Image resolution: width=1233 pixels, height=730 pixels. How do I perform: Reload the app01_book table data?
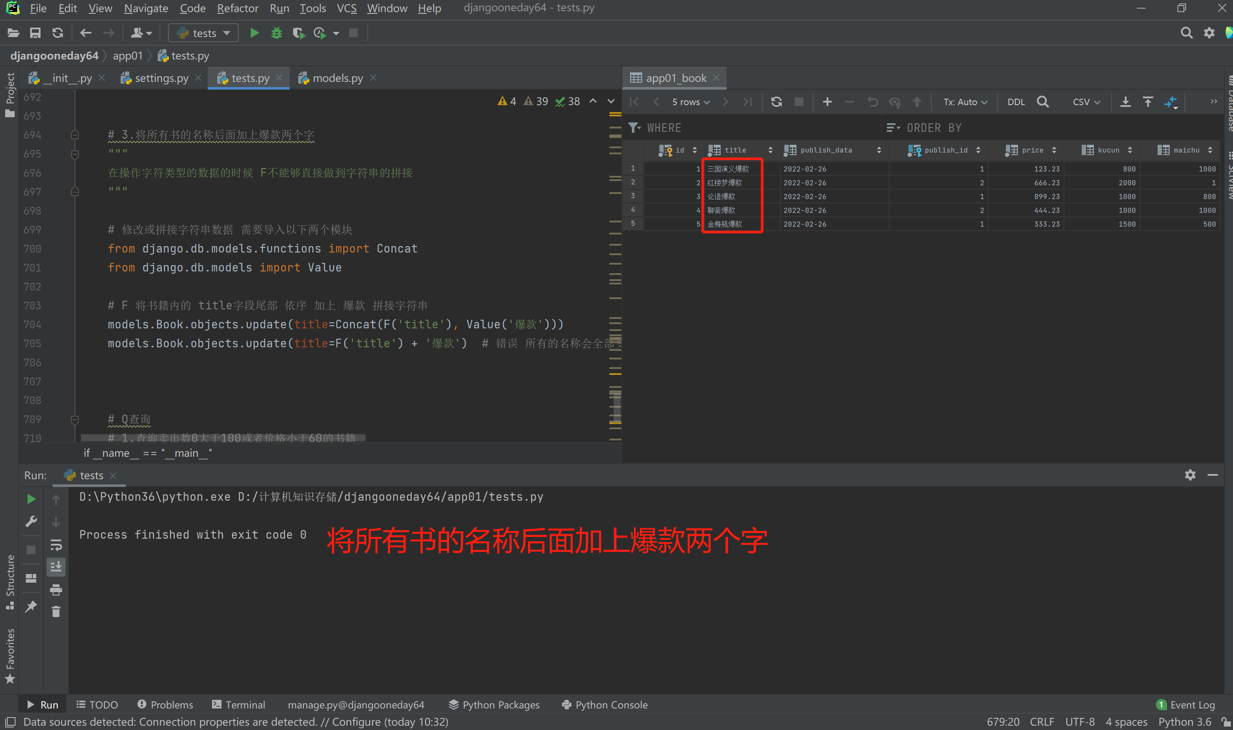coord(776,102)
